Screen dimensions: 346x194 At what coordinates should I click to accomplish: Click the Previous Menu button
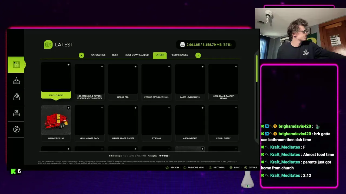[x=194, y=168]
